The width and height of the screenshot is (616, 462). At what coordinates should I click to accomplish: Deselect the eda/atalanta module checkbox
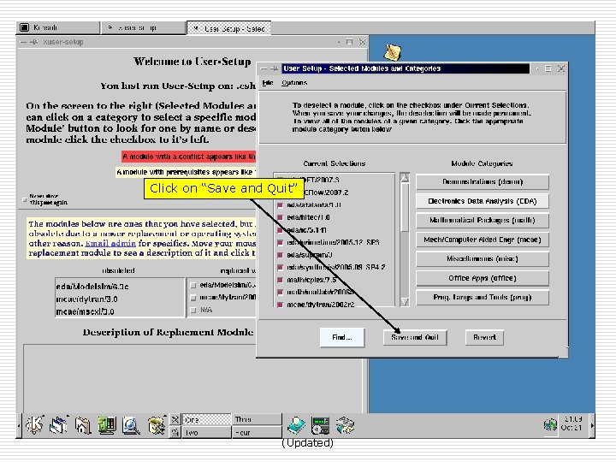pos(280,205)
